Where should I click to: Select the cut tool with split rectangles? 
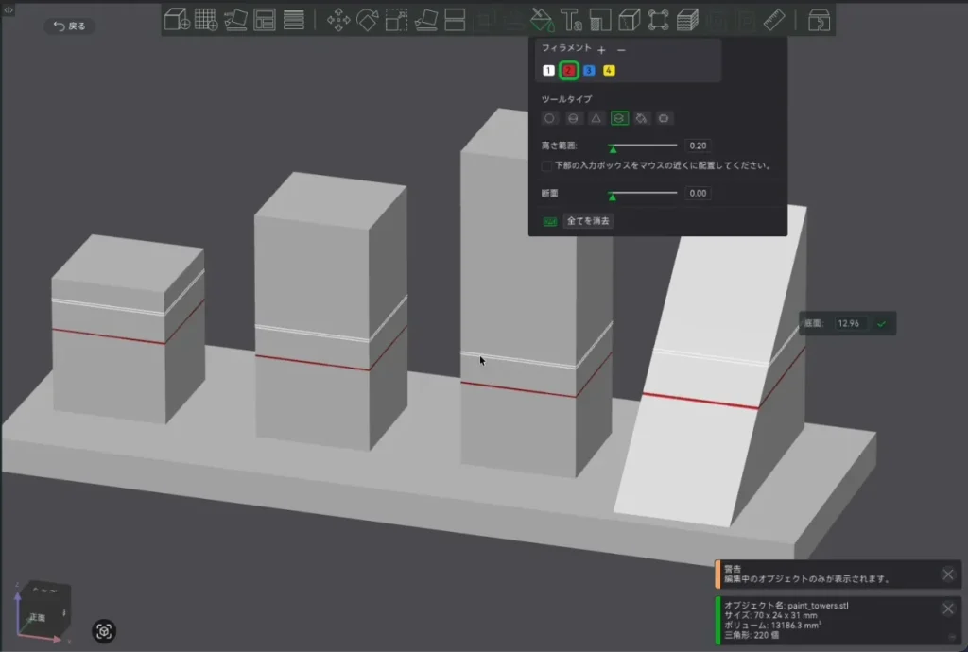[455, 20]
